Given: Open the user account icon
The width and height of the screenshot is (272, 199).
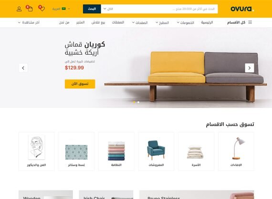Looking at the screenshot, I should click(x=19, y=9).
